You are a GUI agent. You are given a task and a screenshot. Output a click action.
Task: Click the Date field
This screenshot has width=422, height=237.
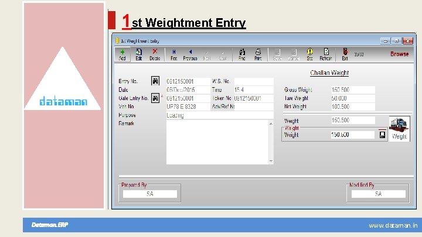pos(188,90)
